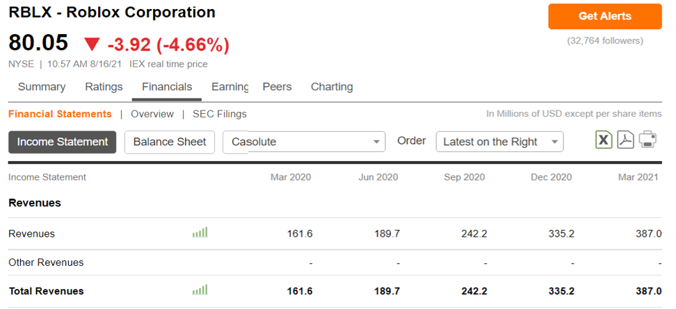
Task: Go to the Peers tab
Action: click(277, 87)
